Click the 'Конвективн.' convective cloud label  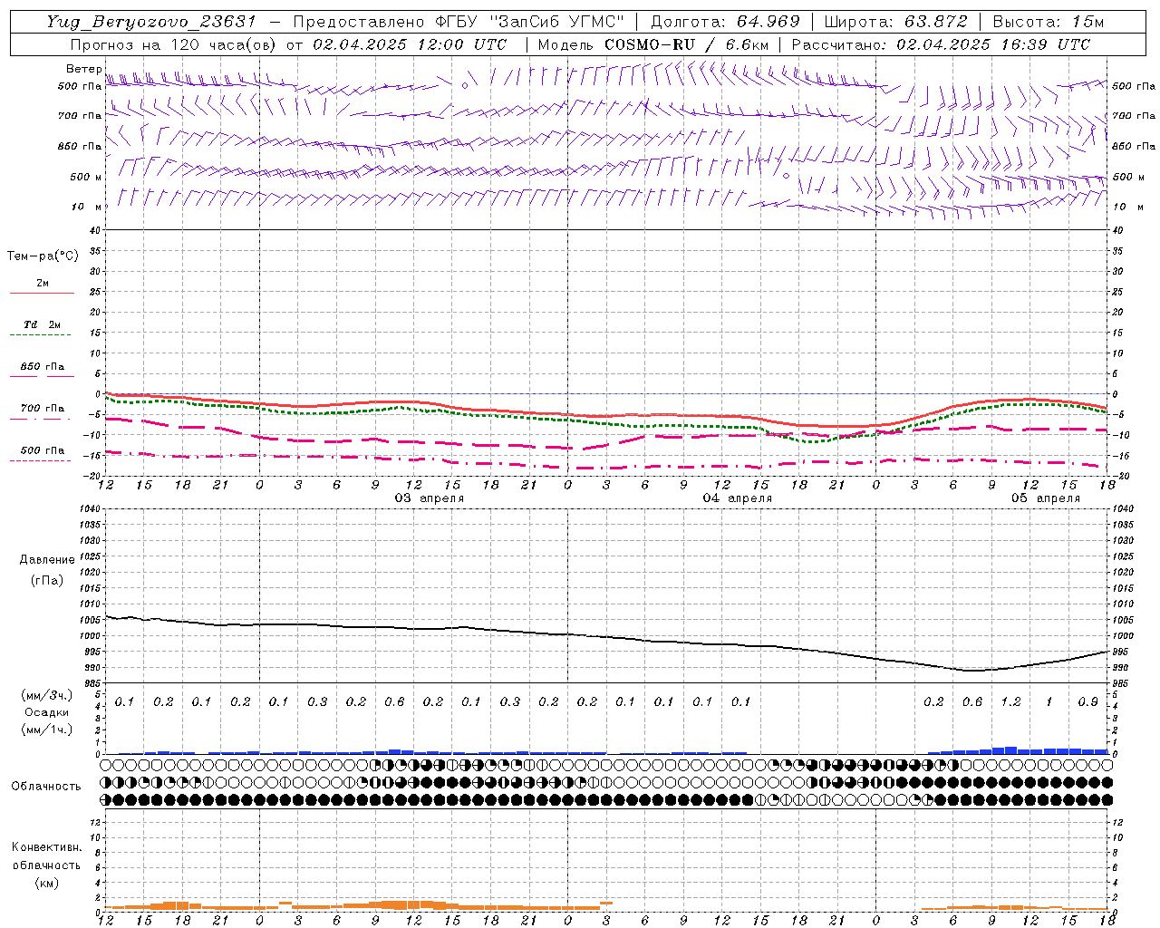coord(46,847)
